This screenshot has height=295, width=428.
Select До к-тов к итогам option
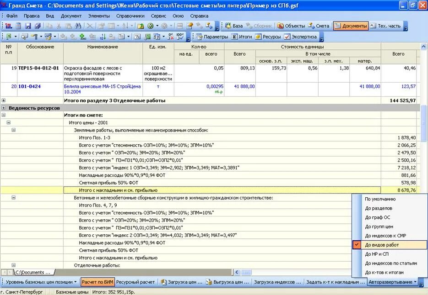pyautogui.click(x=390, y=272)
